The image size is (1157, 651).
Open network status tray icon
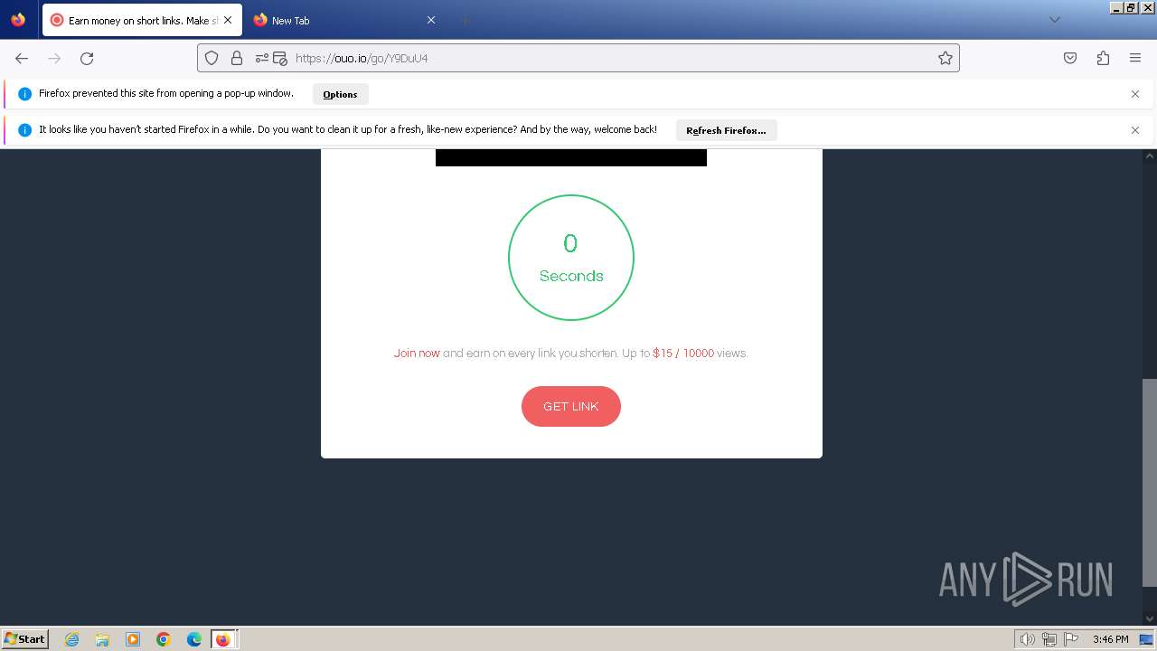coord(1049,639)
